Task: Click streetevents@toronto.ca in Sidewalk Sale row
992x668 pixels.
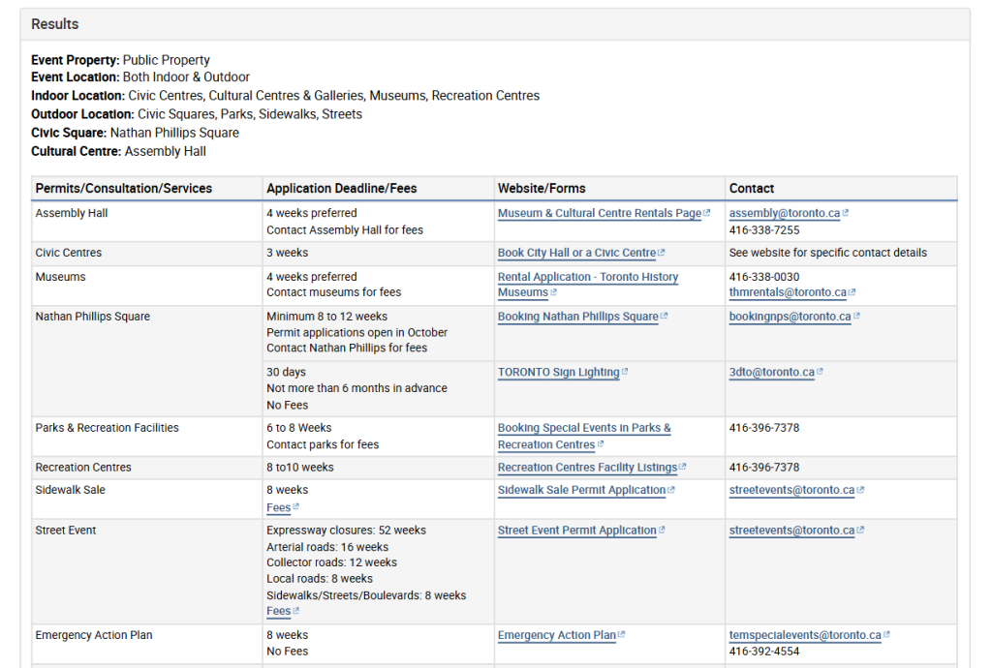Action: [791, 490]
